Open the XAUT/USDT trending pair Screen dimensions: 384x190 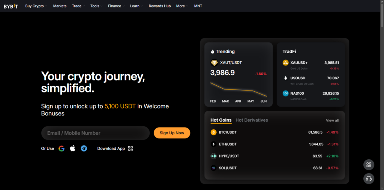click(231, 63)
